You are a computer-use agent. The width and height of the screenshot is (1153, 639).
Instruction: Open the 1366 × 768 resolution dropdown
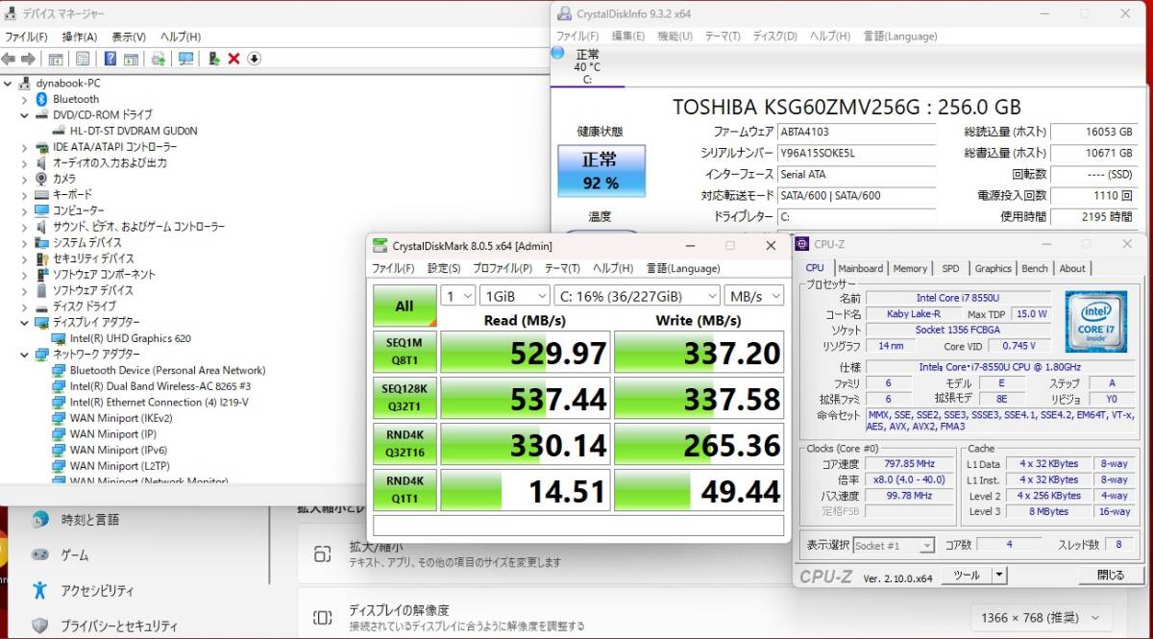(1041, 617)
